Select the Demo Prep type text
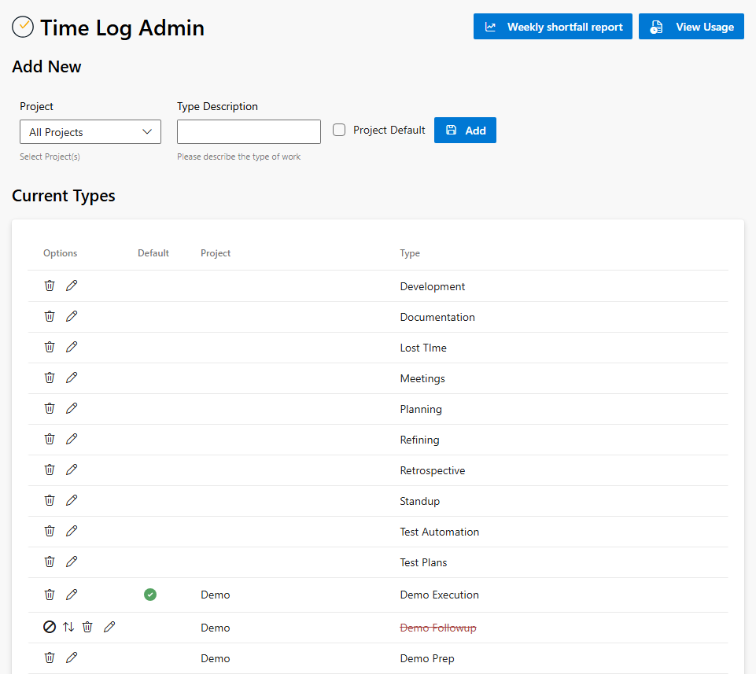This screenshot has height=674, width=756. 427,658
